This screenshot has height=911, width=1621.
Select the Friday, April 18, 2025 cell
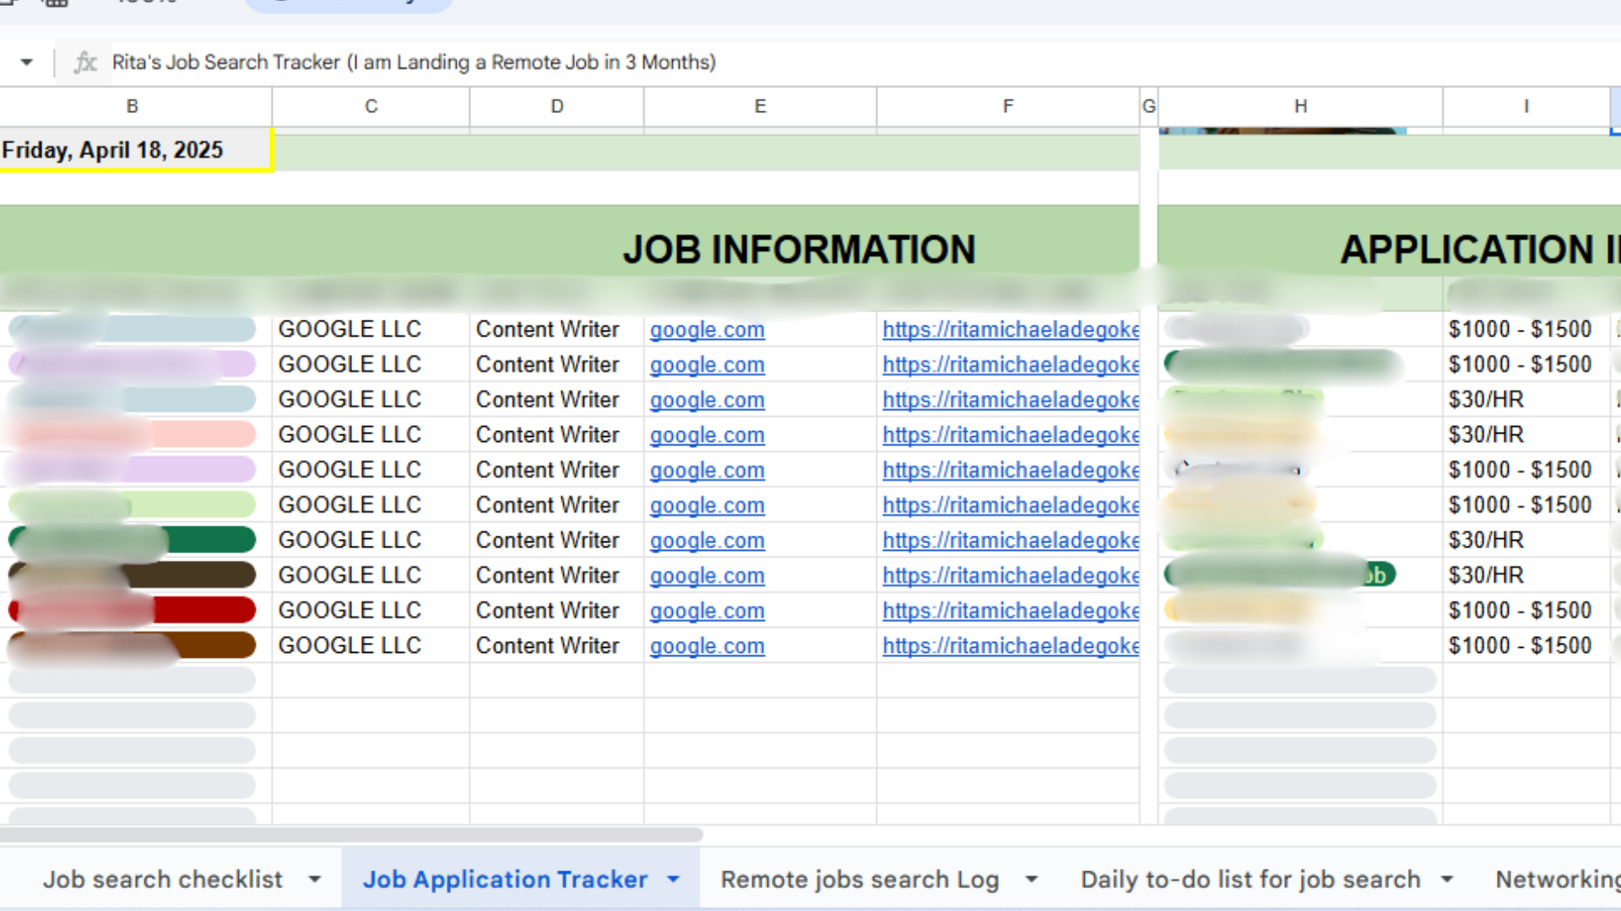tap(135, 150)
